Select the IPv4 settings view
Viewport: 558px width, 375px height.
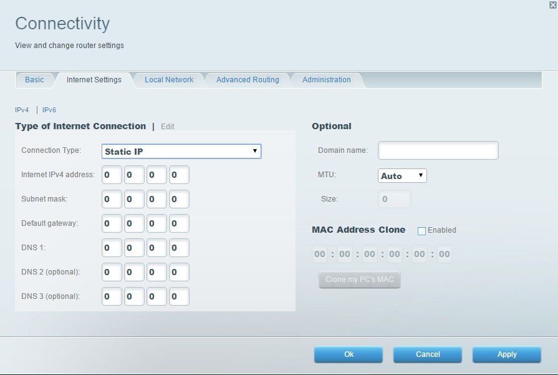click(x=21, y=110)
